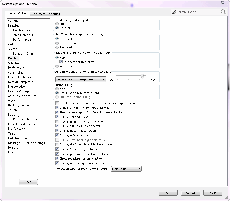The image size is (230, 201).
Task: Open Hole Wizard/Toolbox category
Action: tap(23, 124)
